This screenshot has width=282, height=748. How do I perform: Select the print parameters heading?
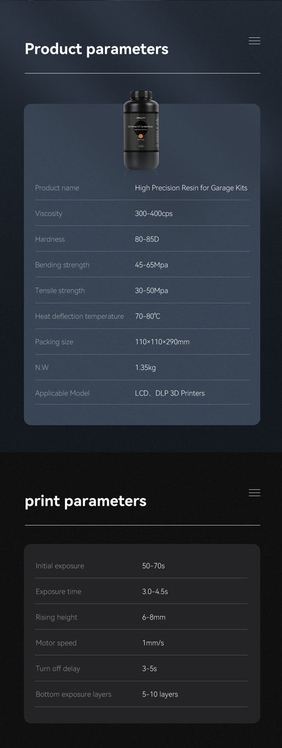(85, 501)
